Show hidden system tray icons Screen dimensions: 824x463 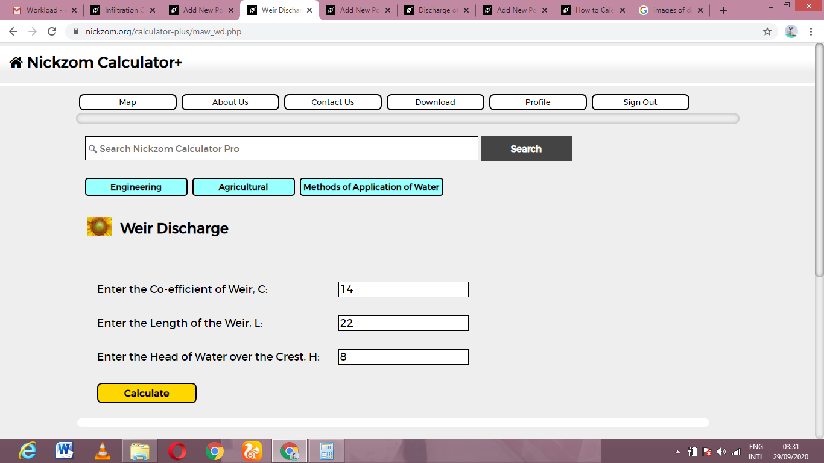click(x=677, y=452)
